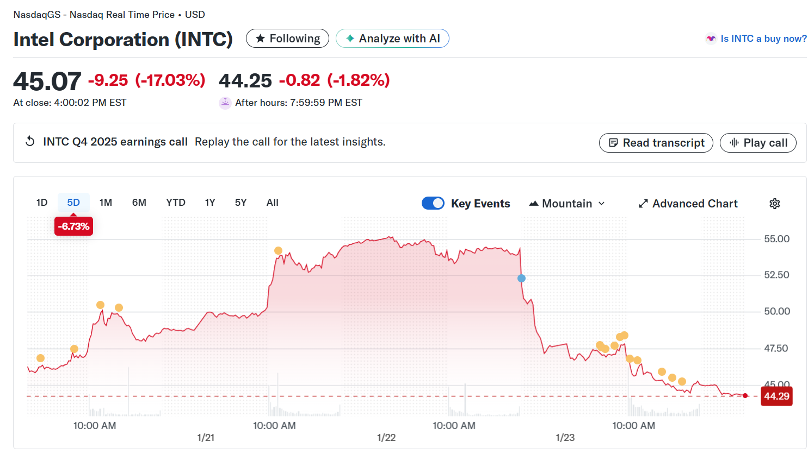
Task: Click the 50.00 price axis label
Action: tap(776, 311)
